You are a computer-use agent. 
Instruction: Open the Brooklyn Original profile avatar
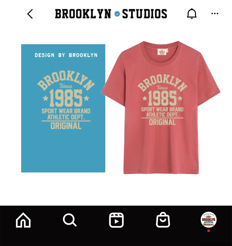click(x=209, y=220)
